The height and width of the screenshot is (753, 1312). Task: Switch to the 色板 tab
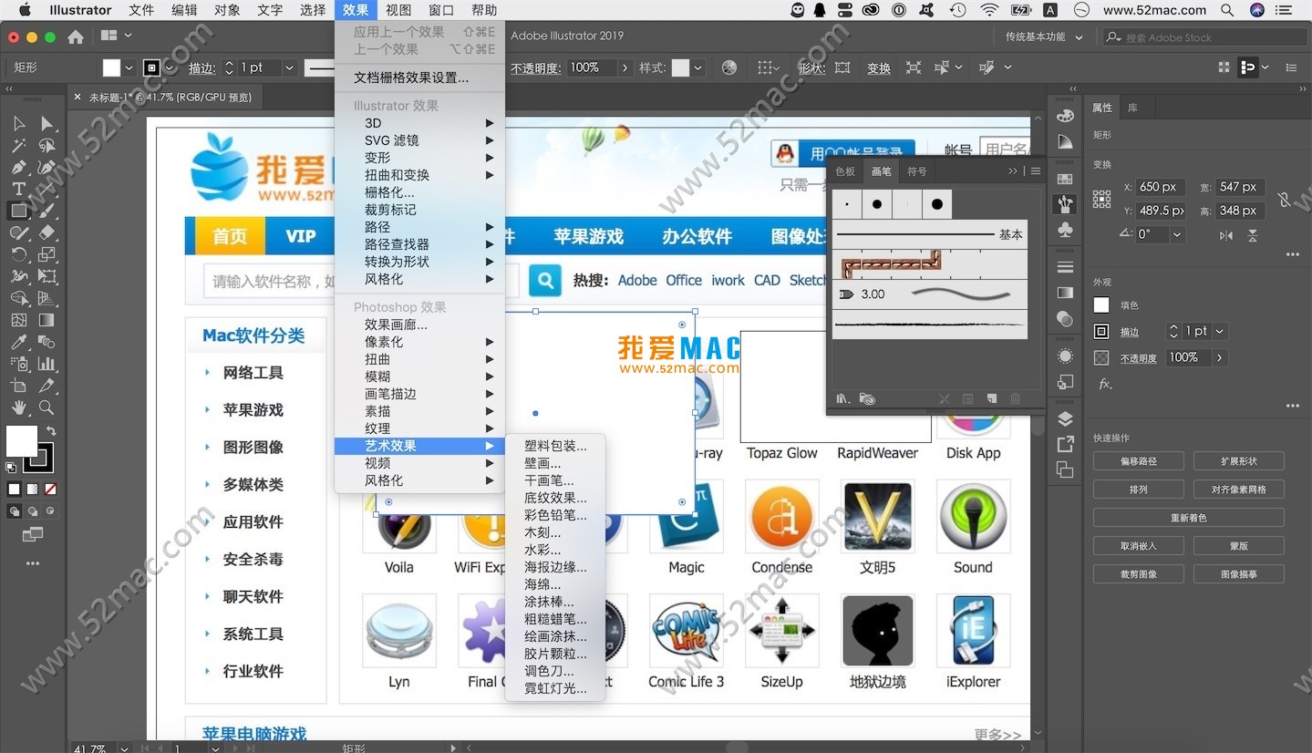(x=845, y=171)
